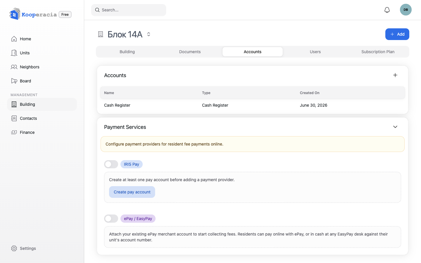Open building switcher next to Блок 14А

pos(149,34)
